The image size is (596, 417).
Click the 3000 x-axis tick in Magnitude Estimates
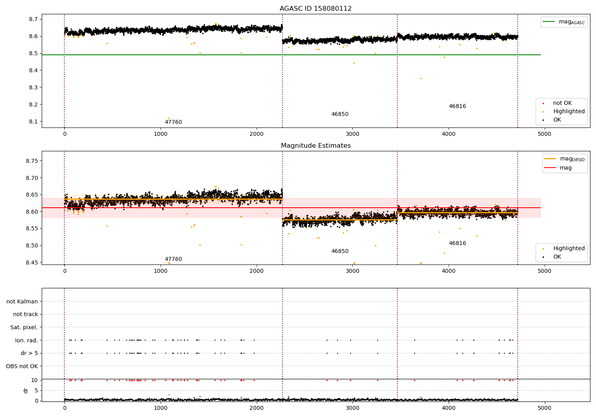(x=352, y=271)
